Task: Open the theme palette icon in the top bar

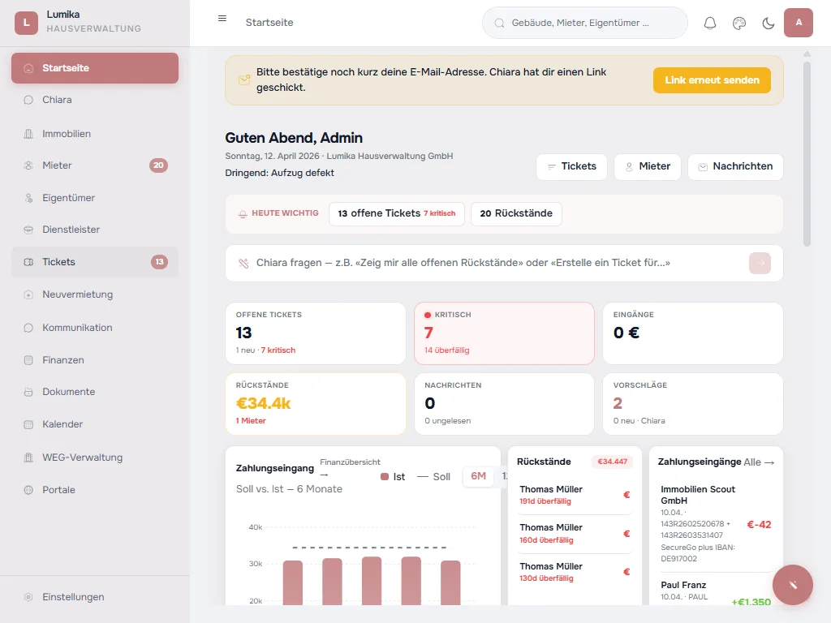Action: coord(738,23)
